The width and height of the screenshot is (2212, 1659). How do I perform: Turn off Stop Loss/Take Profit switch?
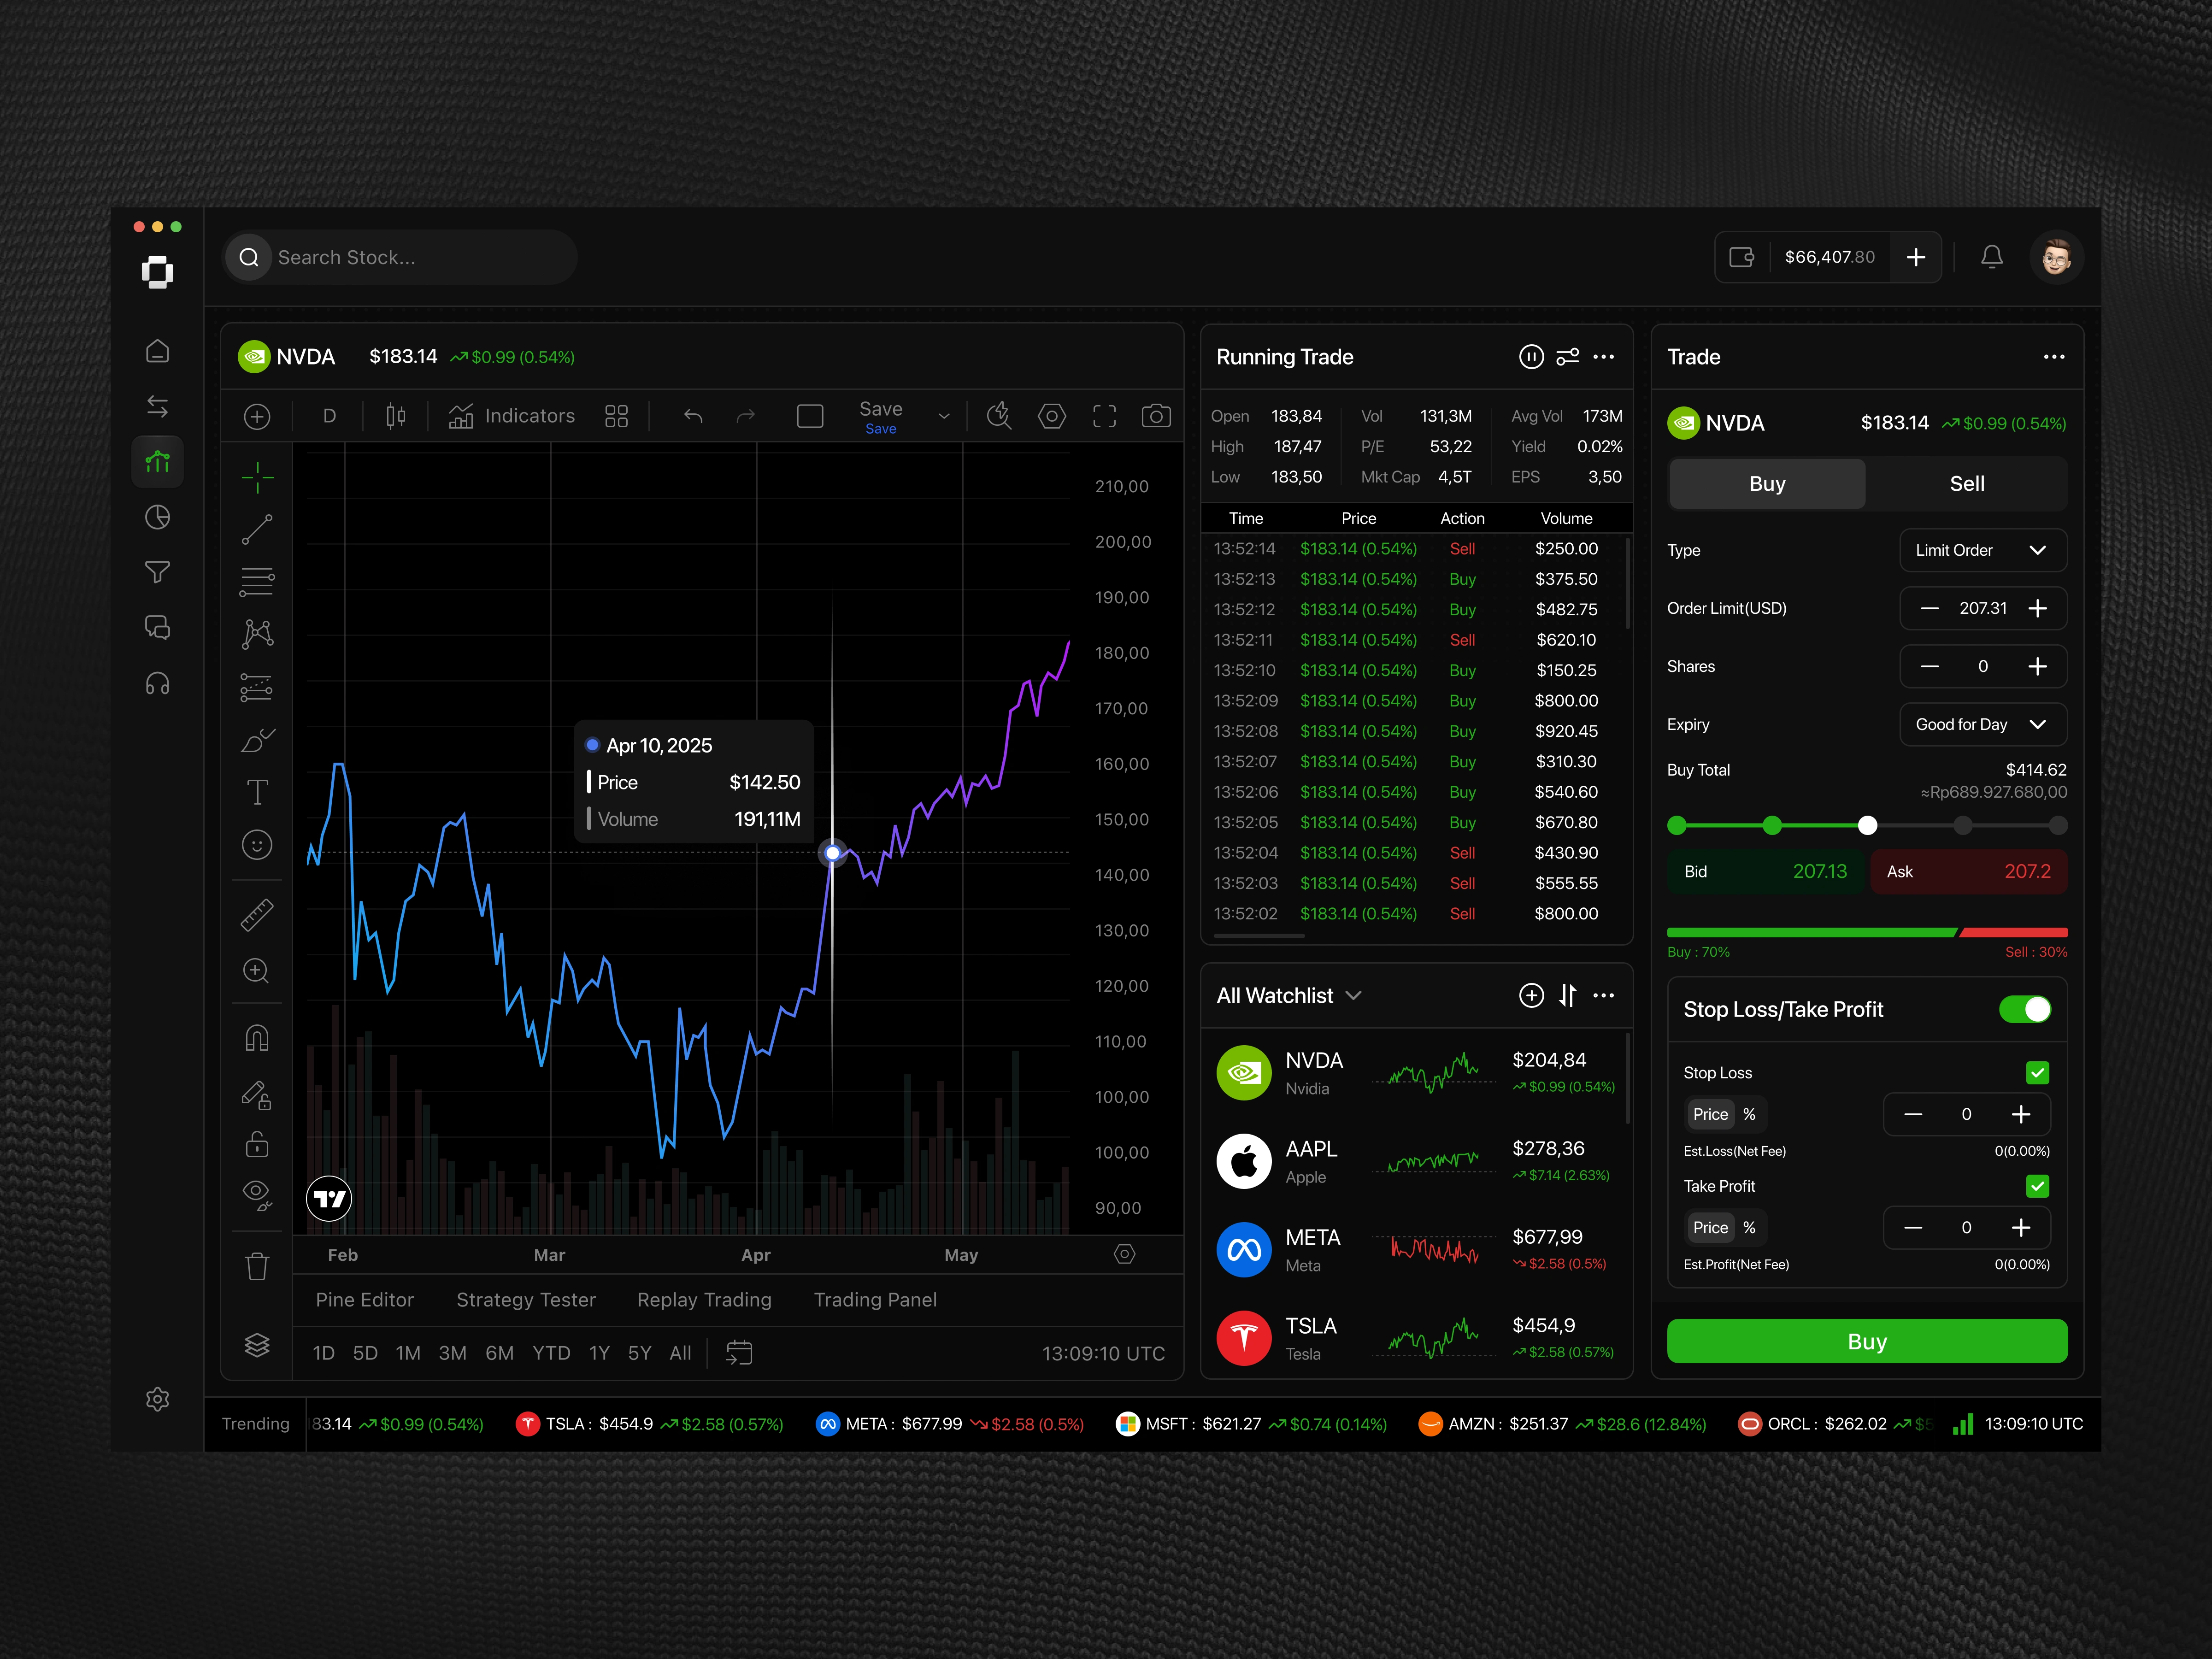point(2024,1009)
